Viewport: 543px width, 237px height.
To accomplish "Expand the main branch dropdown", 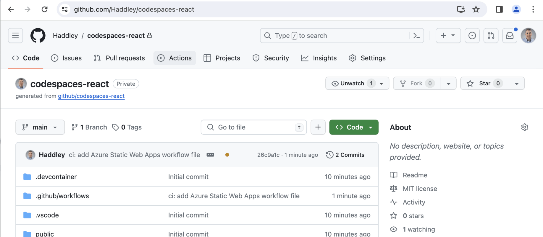I will click(x=40, y=127).
